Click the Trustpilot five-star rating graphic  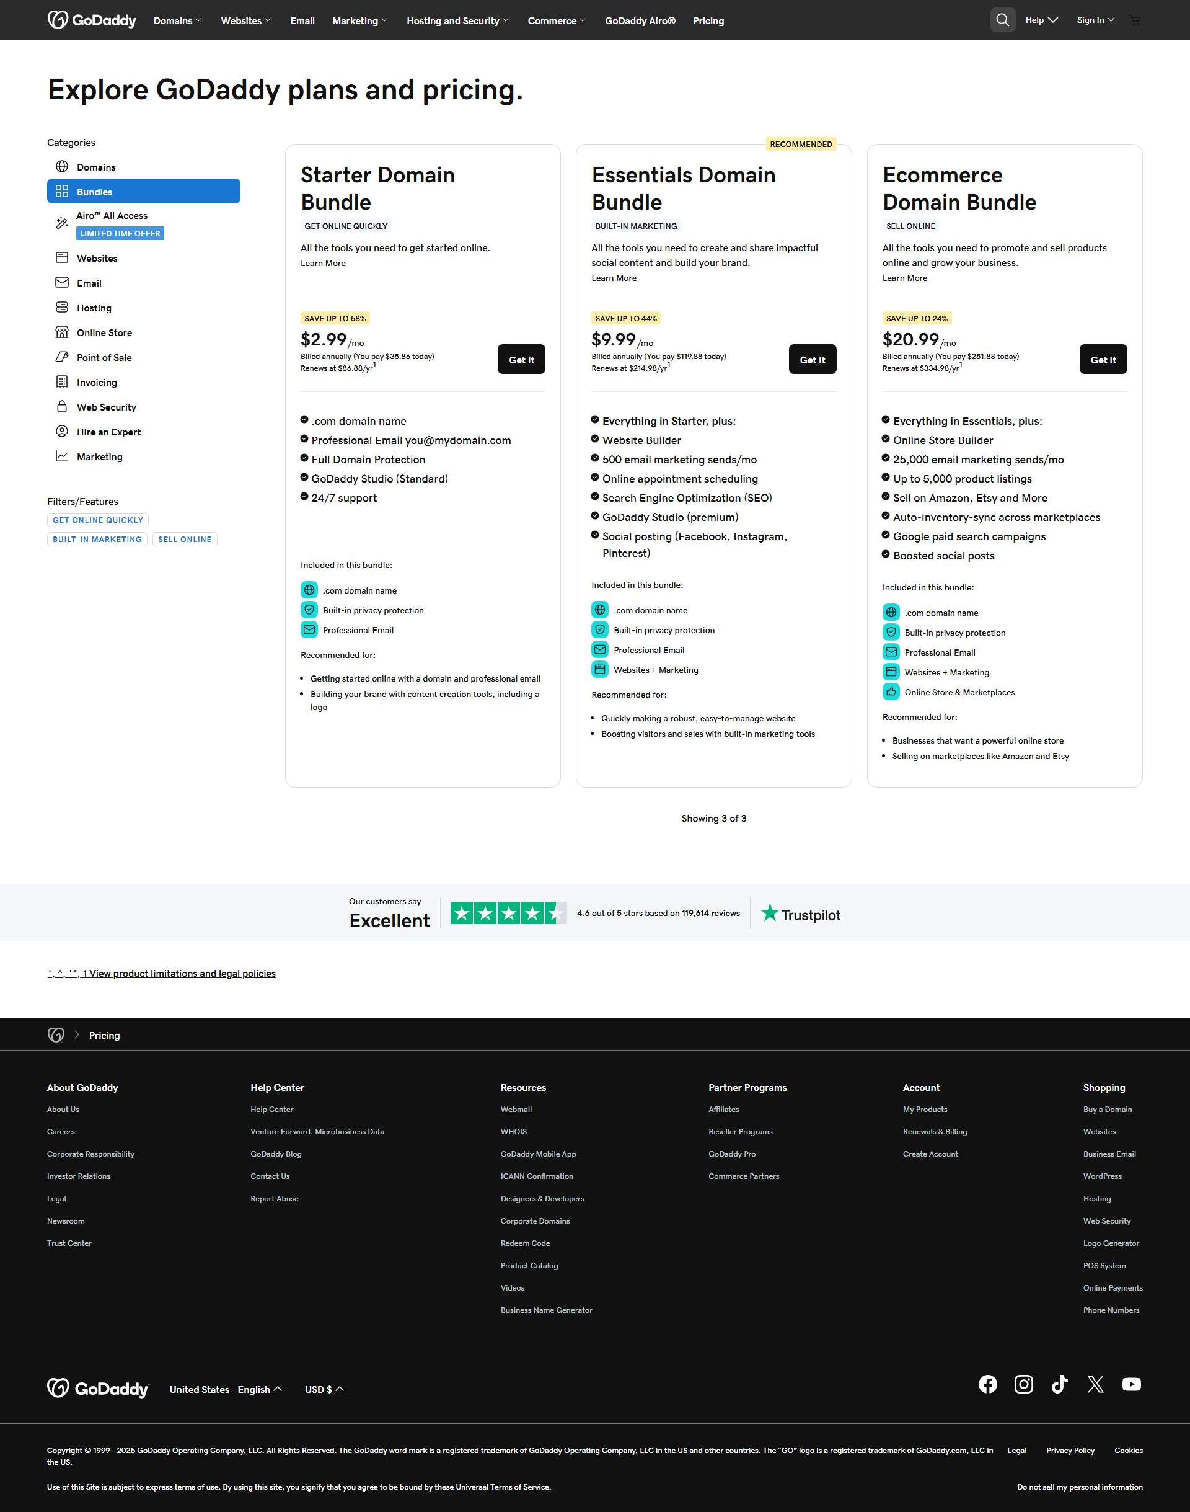point(509,912)
